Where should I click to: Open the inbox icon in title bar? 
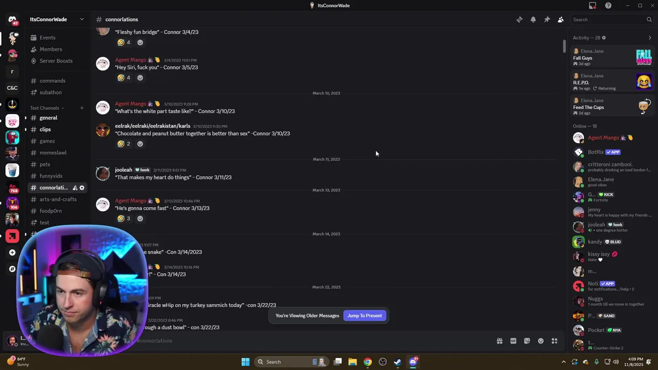(593, 6)
